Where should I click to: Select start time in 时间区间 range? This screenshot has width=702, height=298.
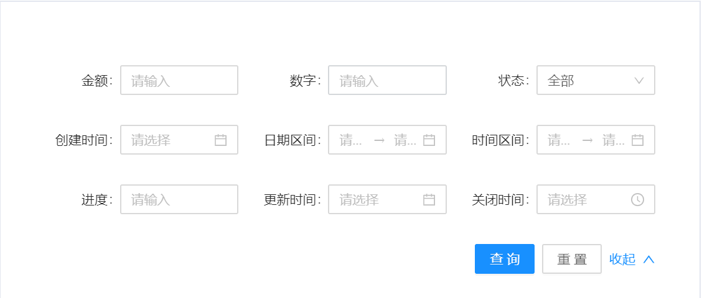click(x=559, y=140)
